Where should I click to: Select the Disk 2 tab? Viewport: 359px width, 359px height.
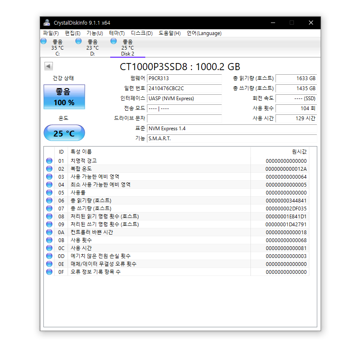pos(127,48)
